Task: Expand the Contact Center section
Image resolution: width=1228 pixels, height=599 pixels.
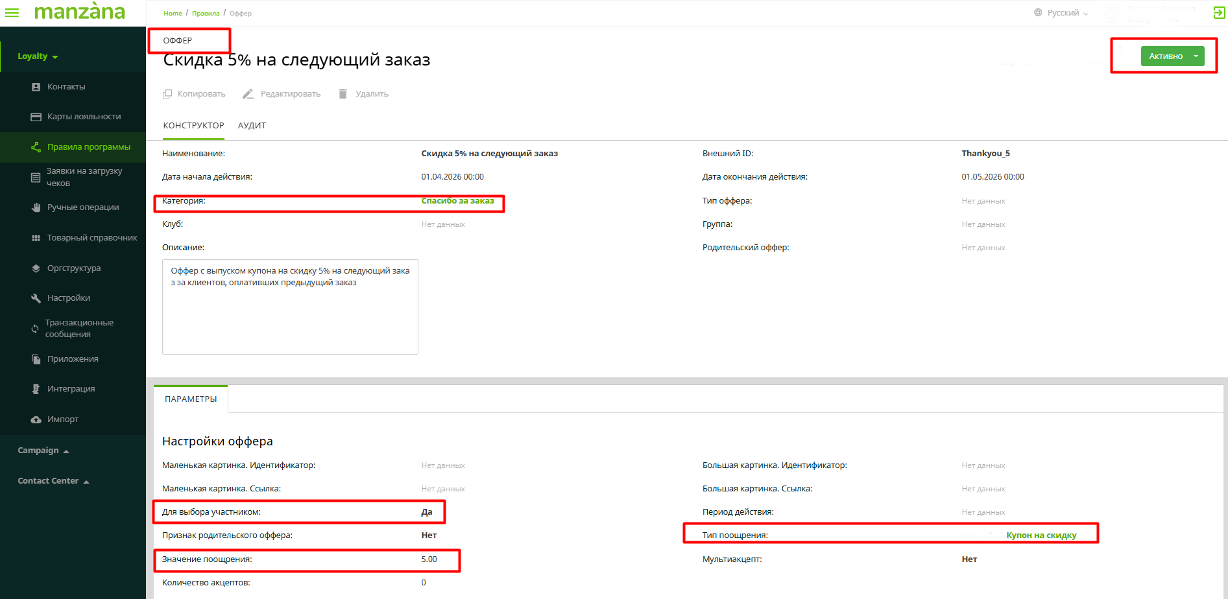Action: click(x=53, y=481)
